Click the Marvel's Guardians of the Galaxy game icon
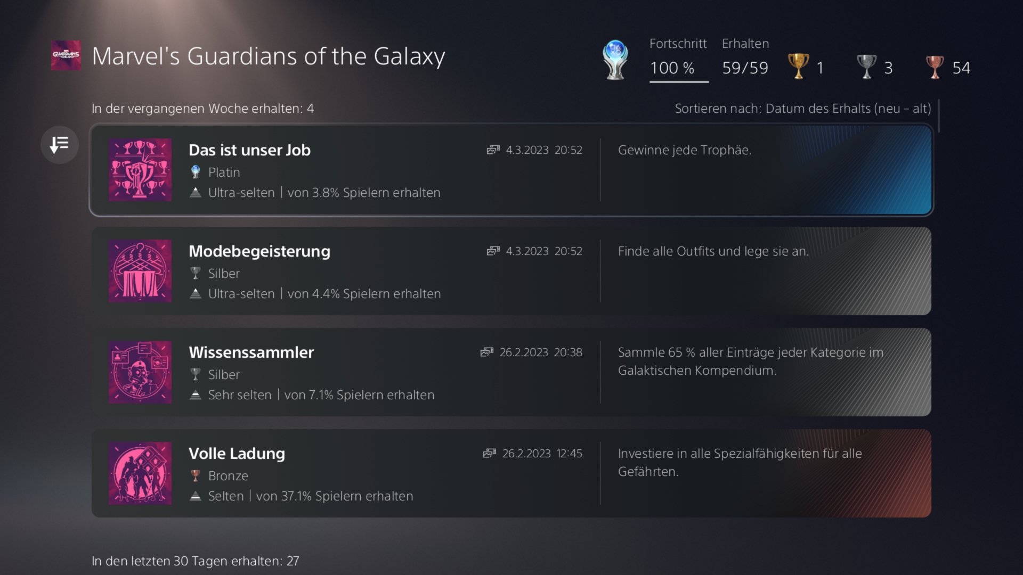The width and height of the screenshot is (1023, 575). coord(66,55)
